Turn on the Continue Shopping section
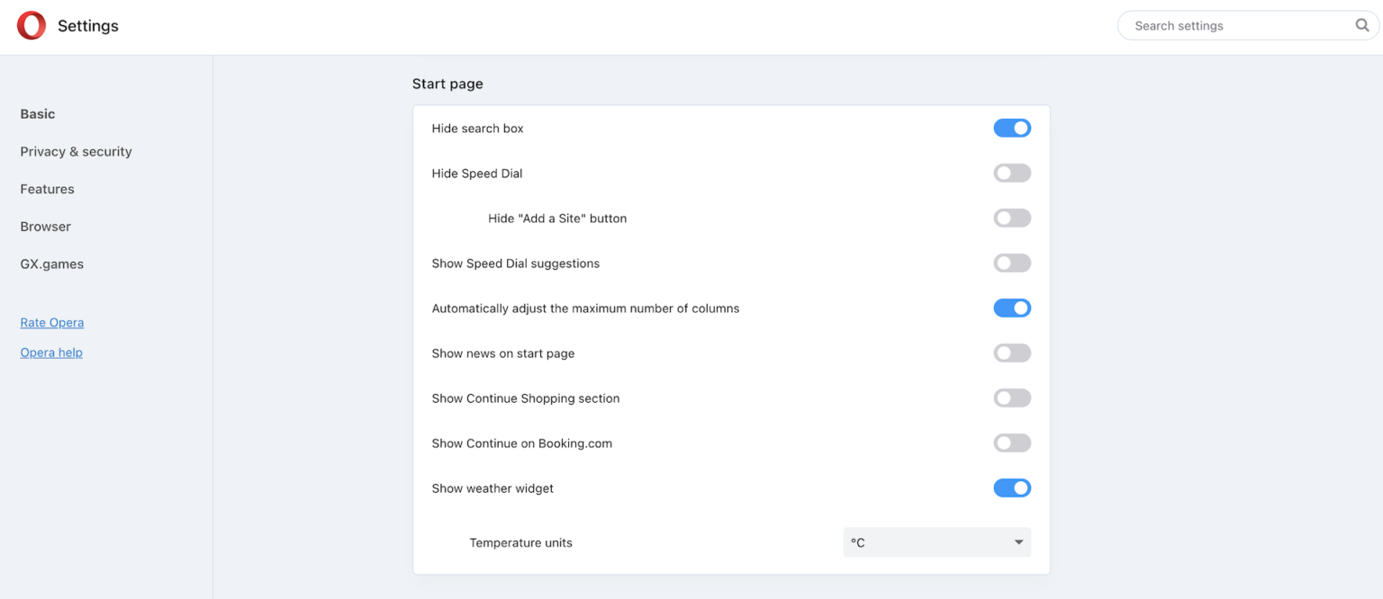 [x=1012, y=398]
